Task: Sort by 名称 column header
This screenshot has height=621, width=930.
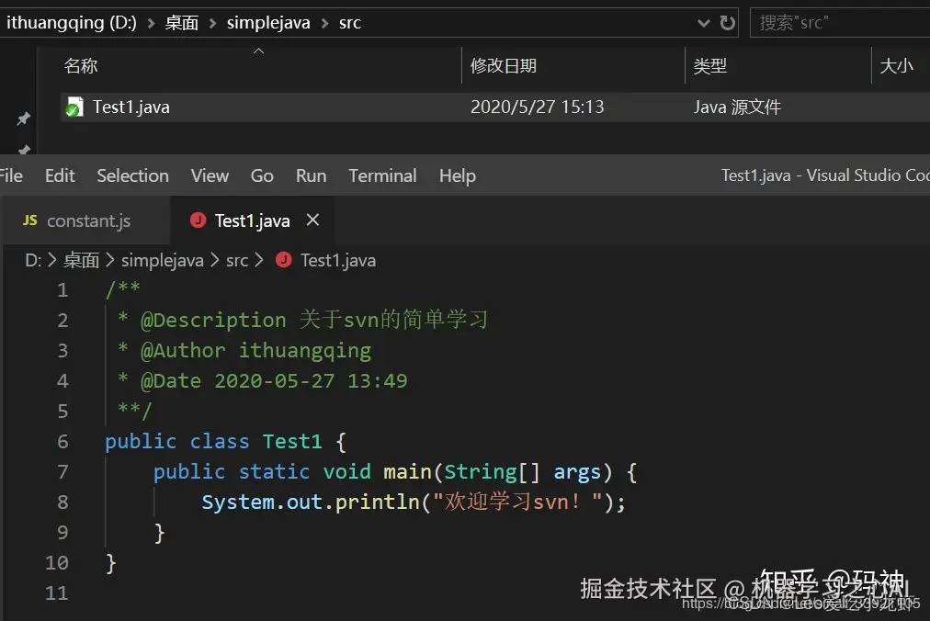Action: (x=81, y=66)
